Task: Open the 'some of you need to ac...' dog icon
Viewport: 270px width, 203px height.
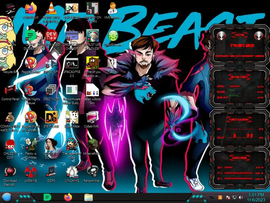Action: (92, 63)
